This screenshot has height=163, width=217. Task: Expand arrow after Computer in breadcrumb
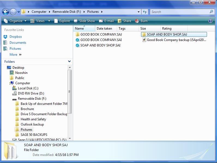click(49, 12)
